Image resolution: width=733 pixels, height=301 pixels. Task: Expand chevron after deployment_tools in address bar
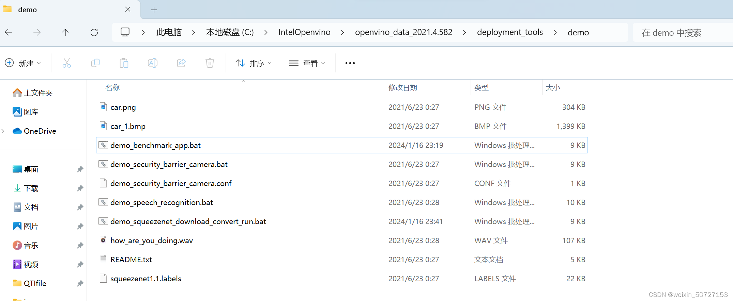pos(555,32)
